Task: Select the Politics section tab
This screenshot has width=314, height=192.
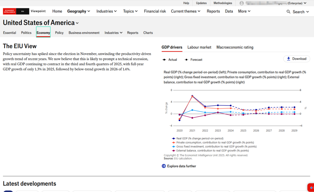Action: click(26, 33)
